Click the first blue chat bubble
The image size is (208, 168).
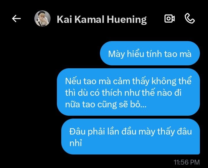click(x=150, y=53)
